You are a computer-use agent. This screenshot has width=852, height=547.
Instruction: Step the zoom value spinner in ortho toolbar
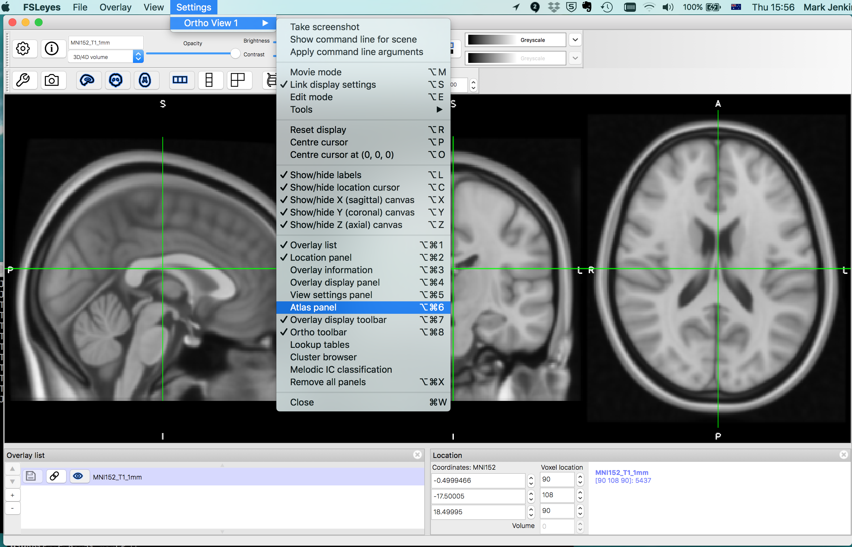473,85
